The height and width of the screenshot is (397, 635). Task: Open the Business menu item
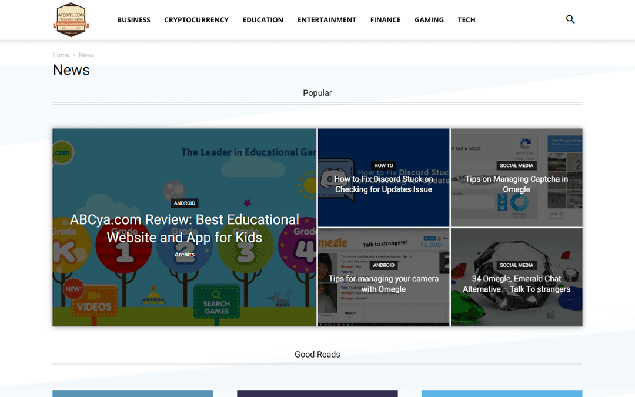tap(133, 20)
